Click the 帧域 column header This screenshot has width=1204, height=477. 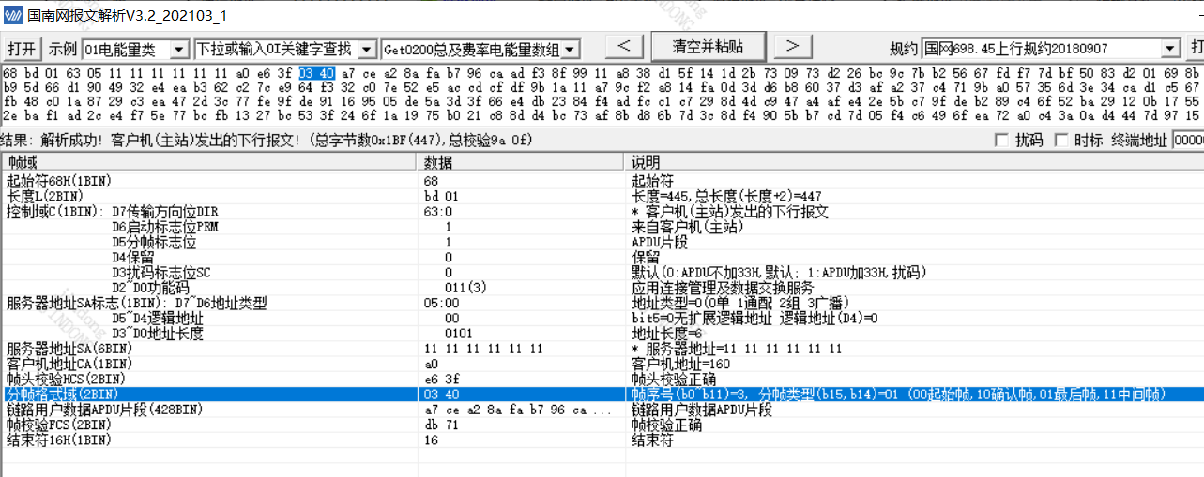click(x=208, y=163)
